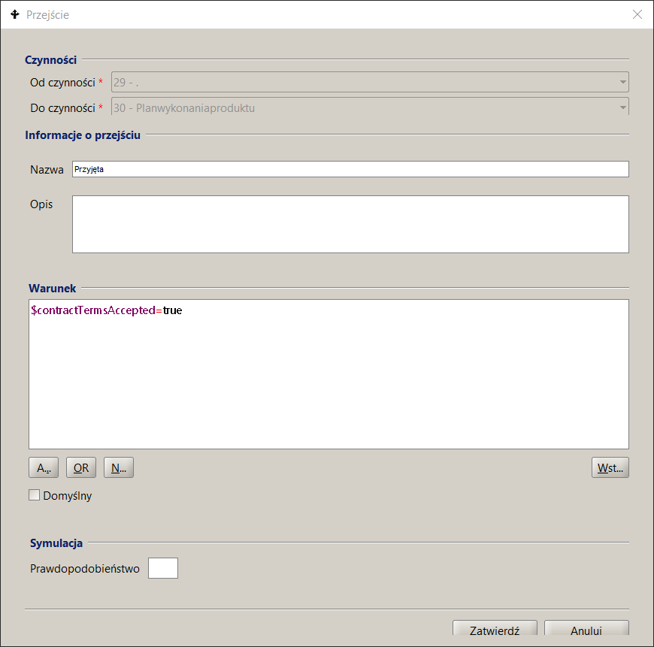This screenshot has width=654, height=647.
Task: Focus the empty Opis text area
Action: pyautogui.click(x=350, y=224)
